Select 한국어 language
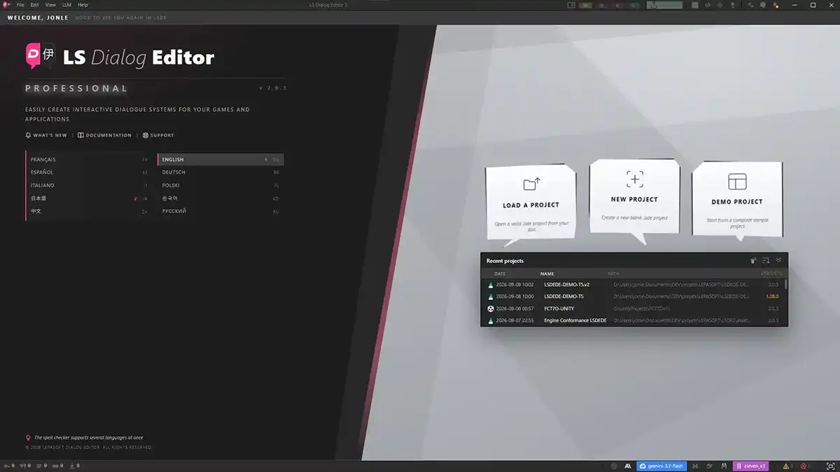The height and width of the screenshot is (472, 840). click(x=220, y=199)
